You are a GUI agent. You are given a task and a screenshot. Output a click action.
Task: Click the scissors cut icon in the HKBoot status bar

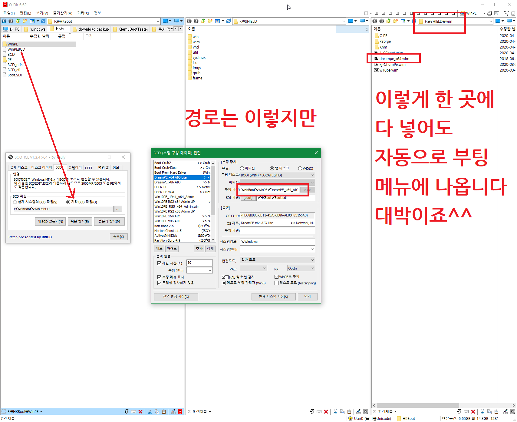coord(150,412)
